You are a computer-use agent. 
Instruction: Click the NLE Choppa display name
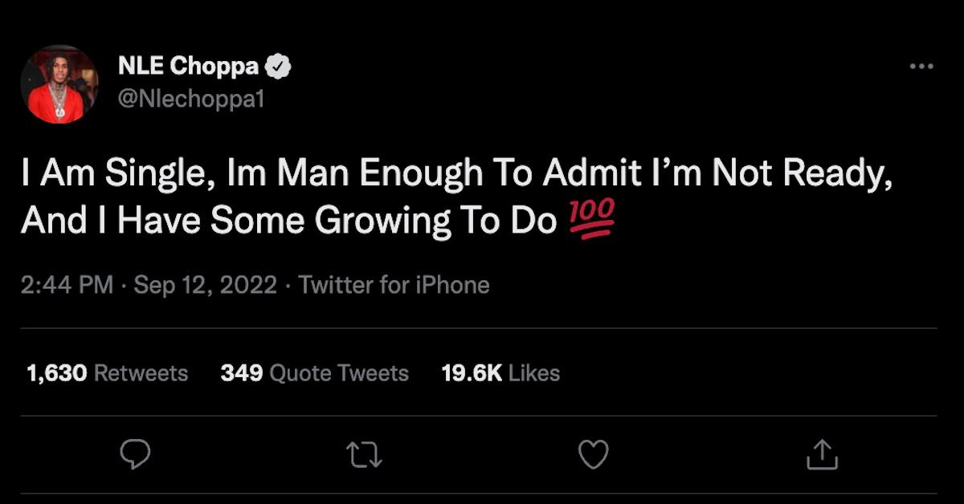click(188, 67)
